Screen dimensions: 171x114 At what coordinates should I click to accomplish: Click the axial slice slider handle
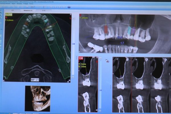coord(73,44)
